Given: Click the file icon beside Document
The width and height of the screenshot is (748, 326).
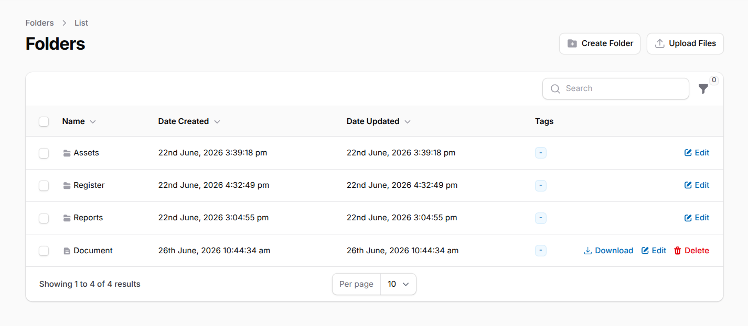Looking at the screenshot, I should [x=67, y=251].
